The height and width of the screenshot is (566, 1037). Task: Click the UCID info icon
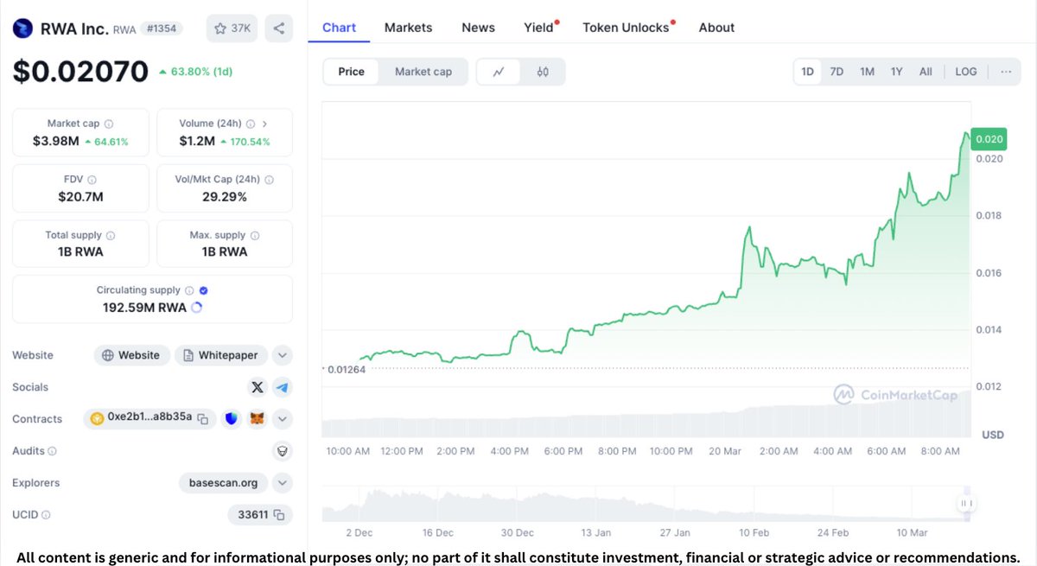coord(46,515)
